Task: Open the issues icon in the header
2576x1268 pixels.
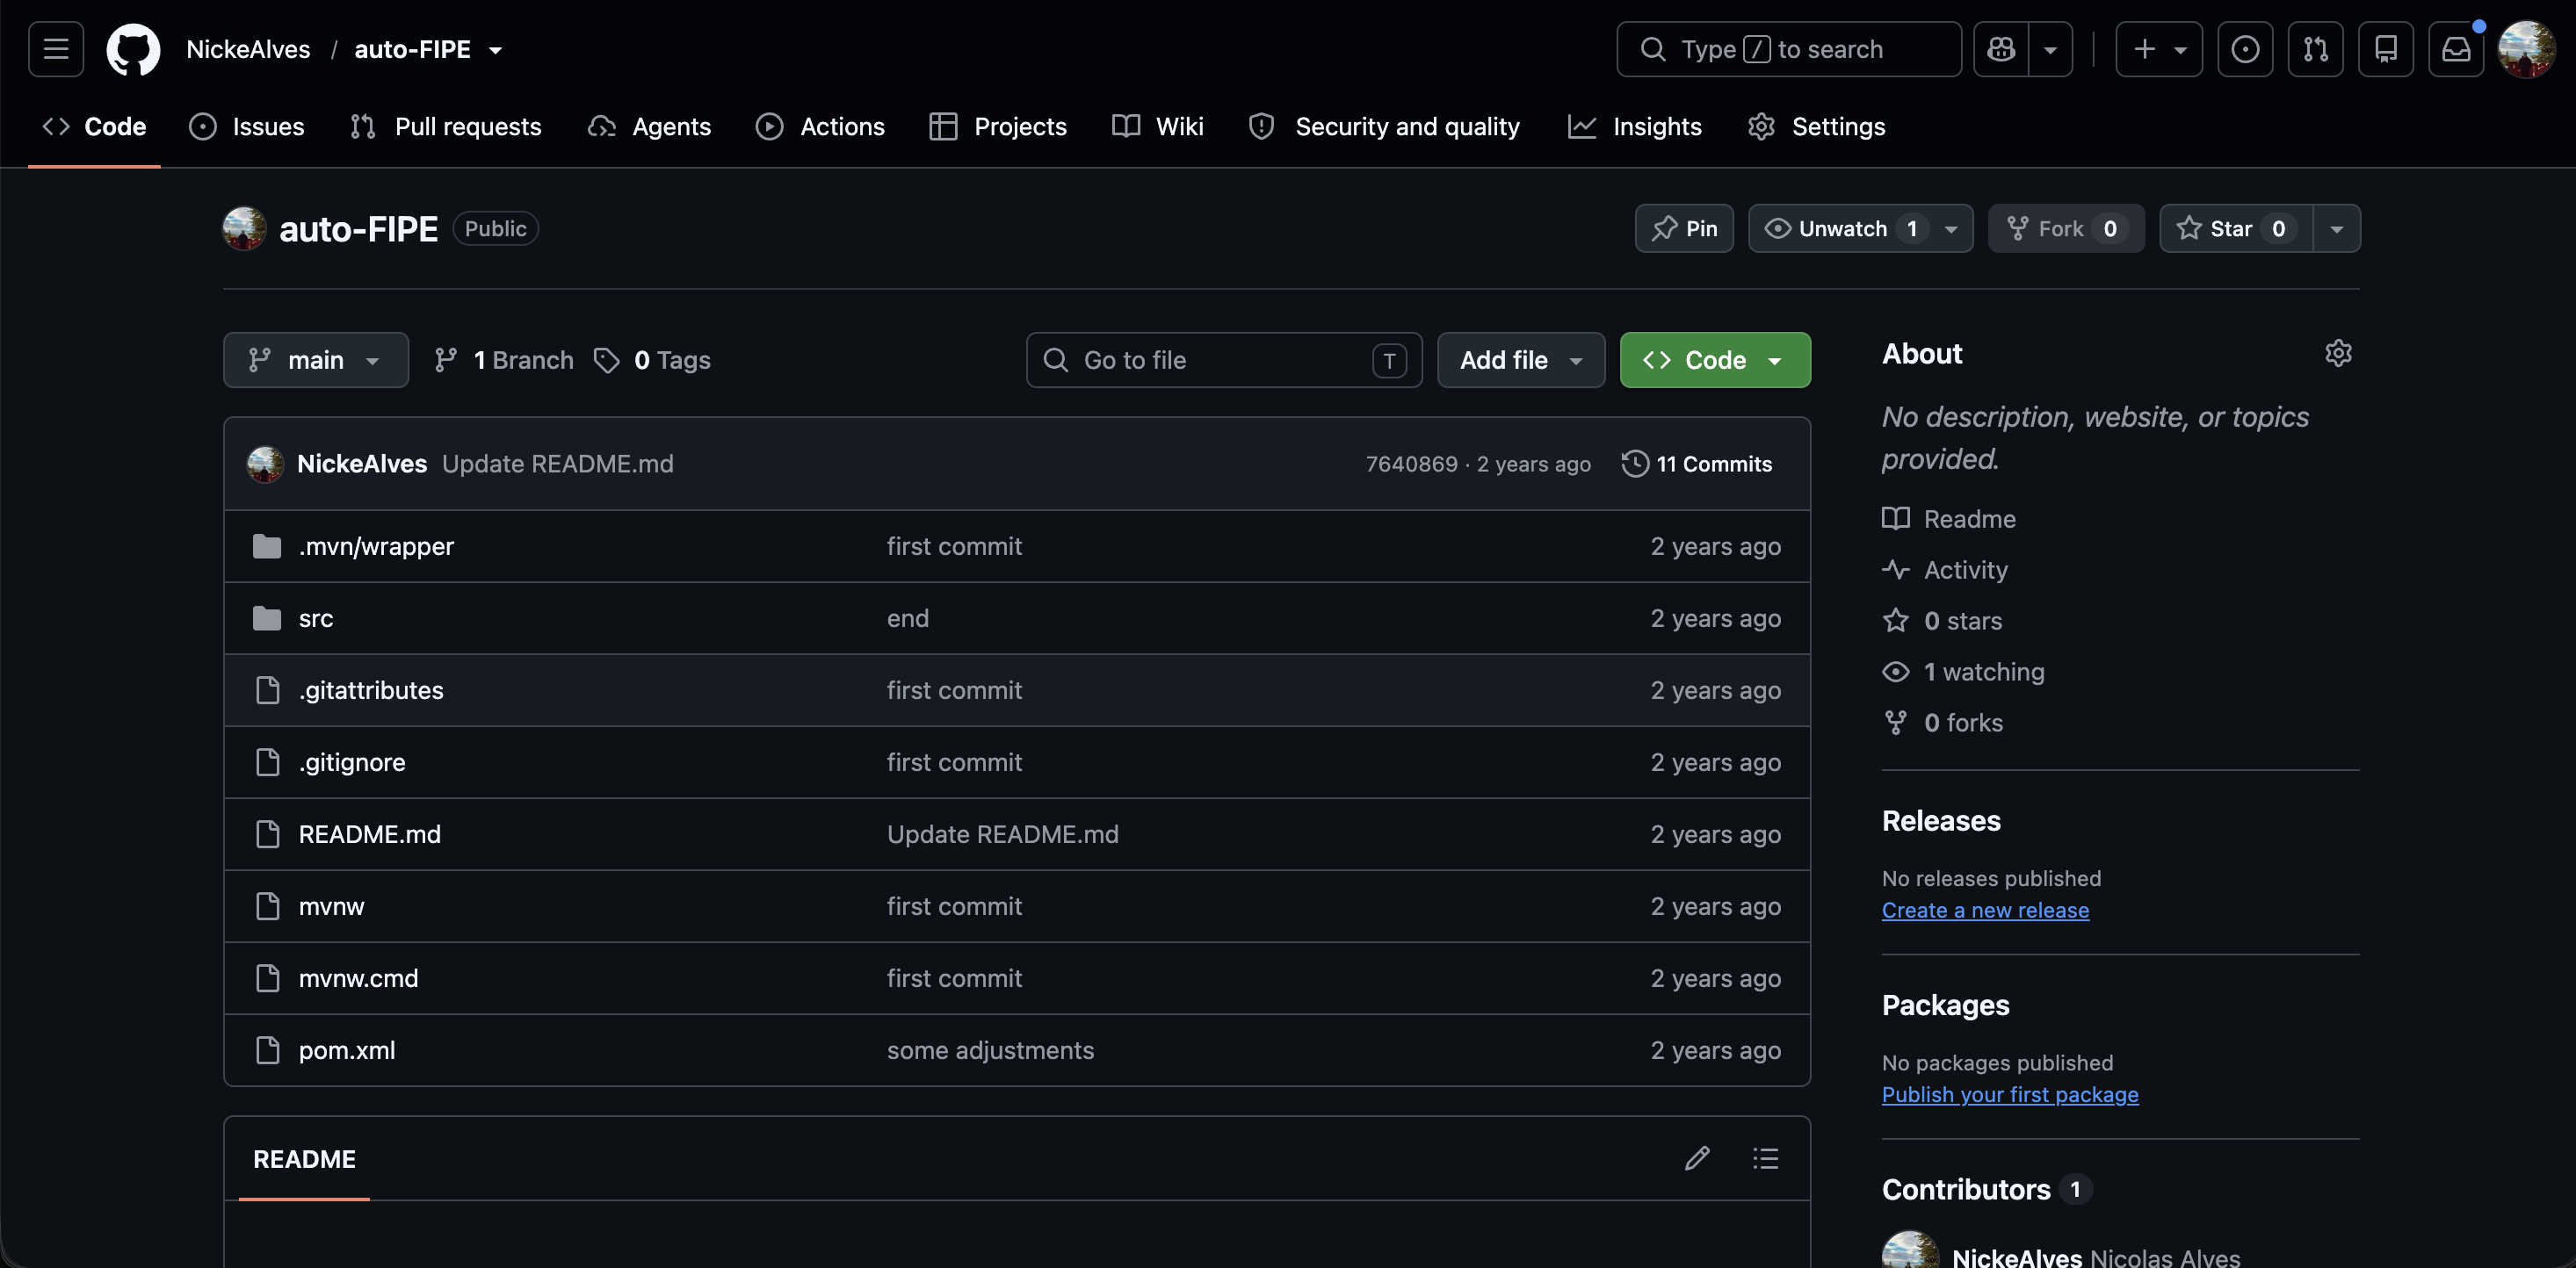Action: click(x=2245, y=49)
